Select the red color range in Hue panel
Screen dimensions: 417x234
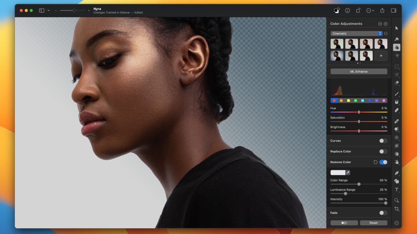pos(334,101)
